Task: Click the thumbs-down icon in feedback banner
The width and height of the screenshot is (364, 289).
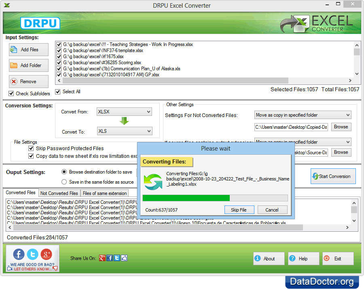Action: click(55, 268)
